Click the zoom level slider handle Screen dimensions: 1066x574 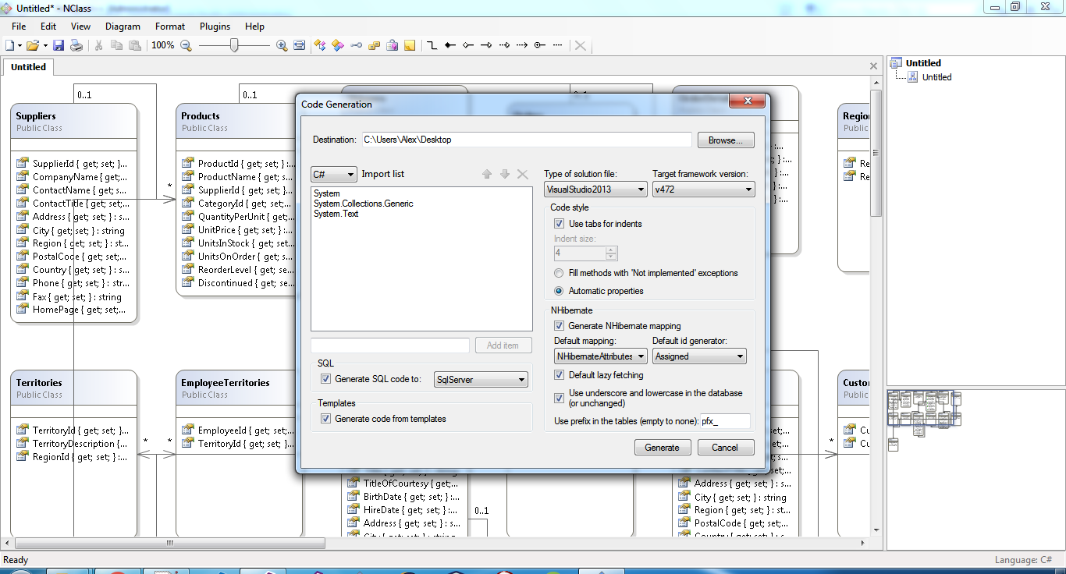(x=233, y=45)
